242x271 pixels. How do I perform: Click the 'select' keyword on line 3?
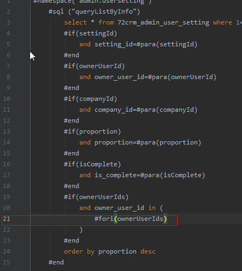[x=75, y=22]
